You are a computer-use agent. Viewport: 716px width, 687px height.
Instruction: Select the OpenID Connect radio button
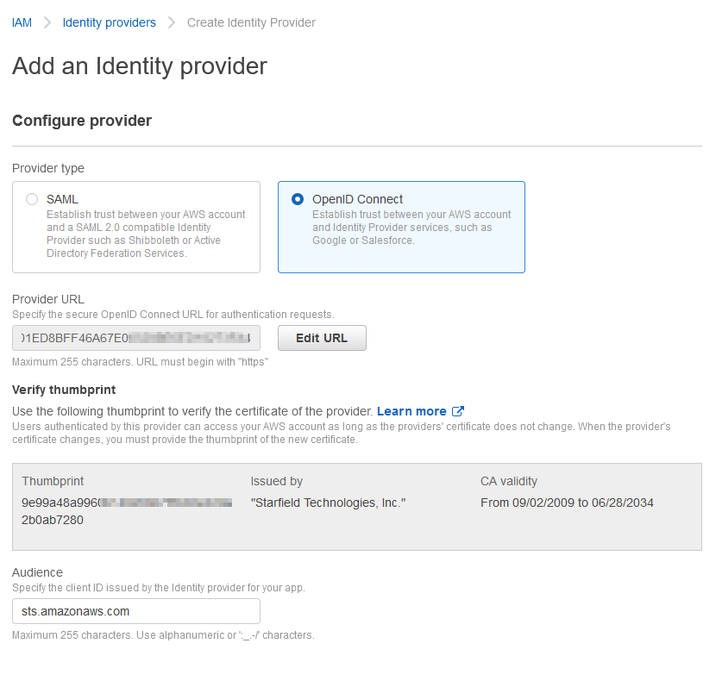[x=298, y=199]
